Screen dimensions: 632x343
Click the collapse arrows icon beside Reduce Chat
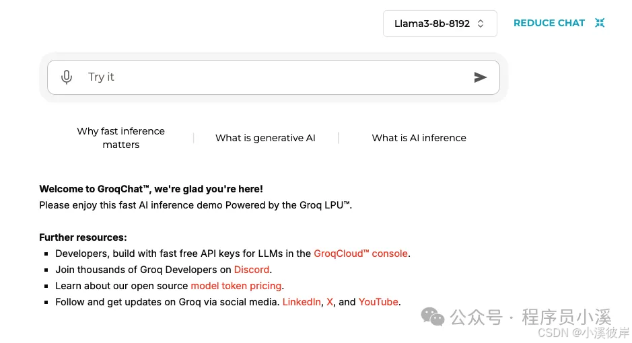tap(600, 23)
